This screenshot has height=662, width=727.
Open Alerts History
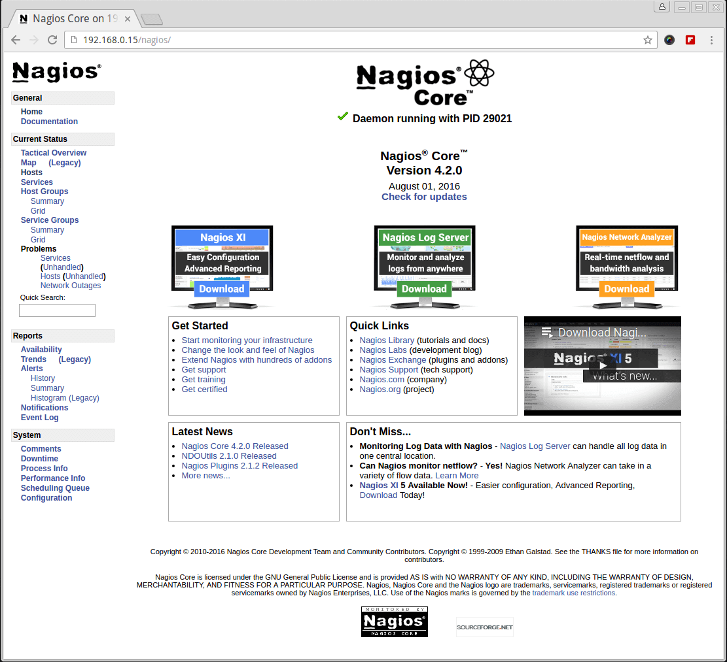coord(43,378)
